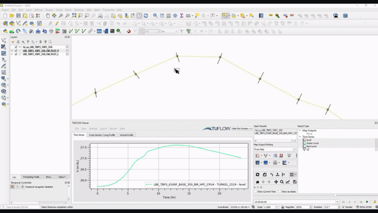Click the refresh plot icon in TUFLOW Viewer

258,175
